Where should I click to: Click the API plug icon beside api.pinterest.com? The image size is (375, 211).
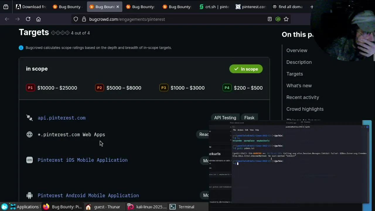(30, 118)
